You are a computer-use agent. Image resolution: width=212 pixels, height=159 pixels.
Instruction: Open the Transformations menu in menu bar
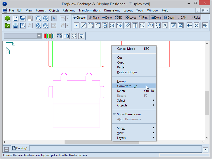click(89, 10)
